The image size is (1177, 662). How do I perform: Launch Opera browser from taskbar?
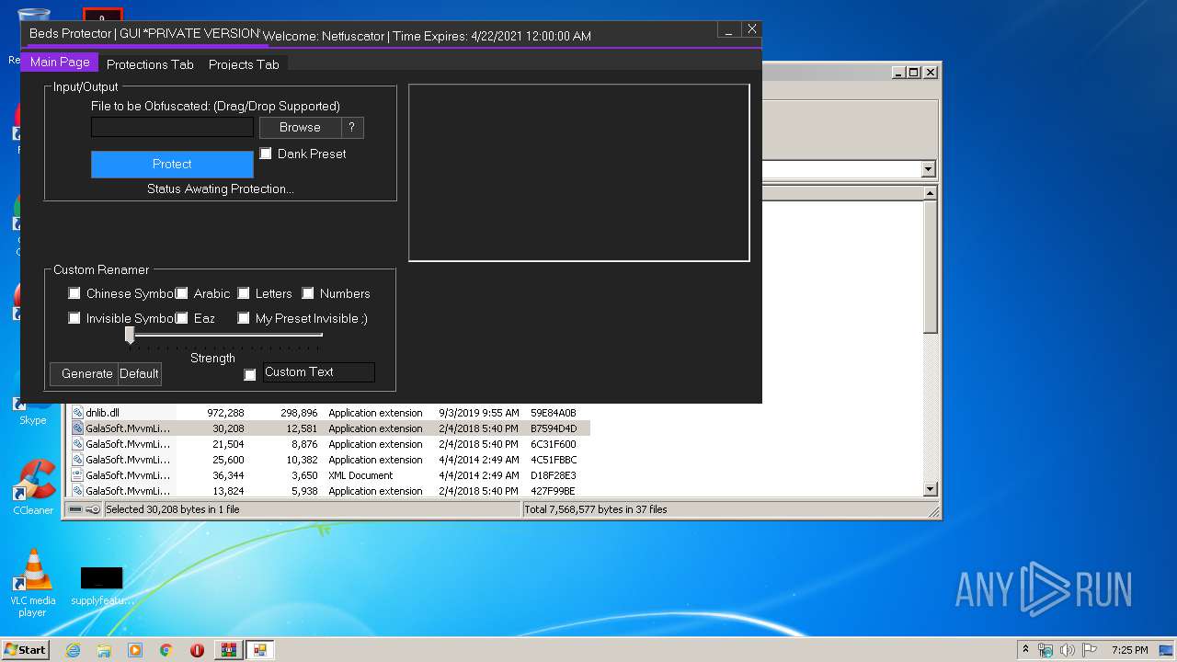pos(197,650)
